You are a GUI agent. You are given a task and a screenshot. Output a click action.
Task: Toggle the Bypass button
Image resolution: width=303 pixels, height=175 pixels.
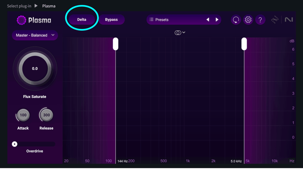click(x=111, y=19)
